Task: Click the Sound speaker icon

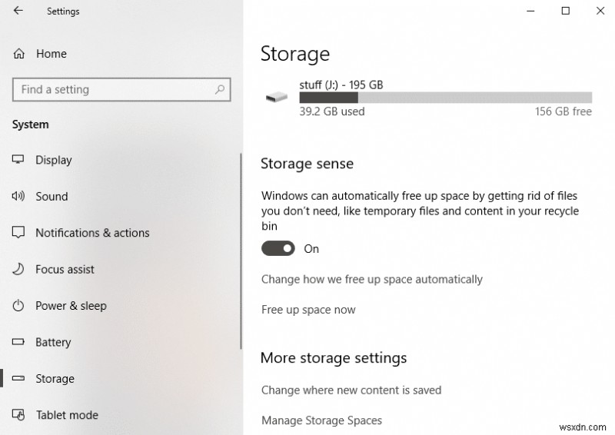Action: tap(19, 197)
